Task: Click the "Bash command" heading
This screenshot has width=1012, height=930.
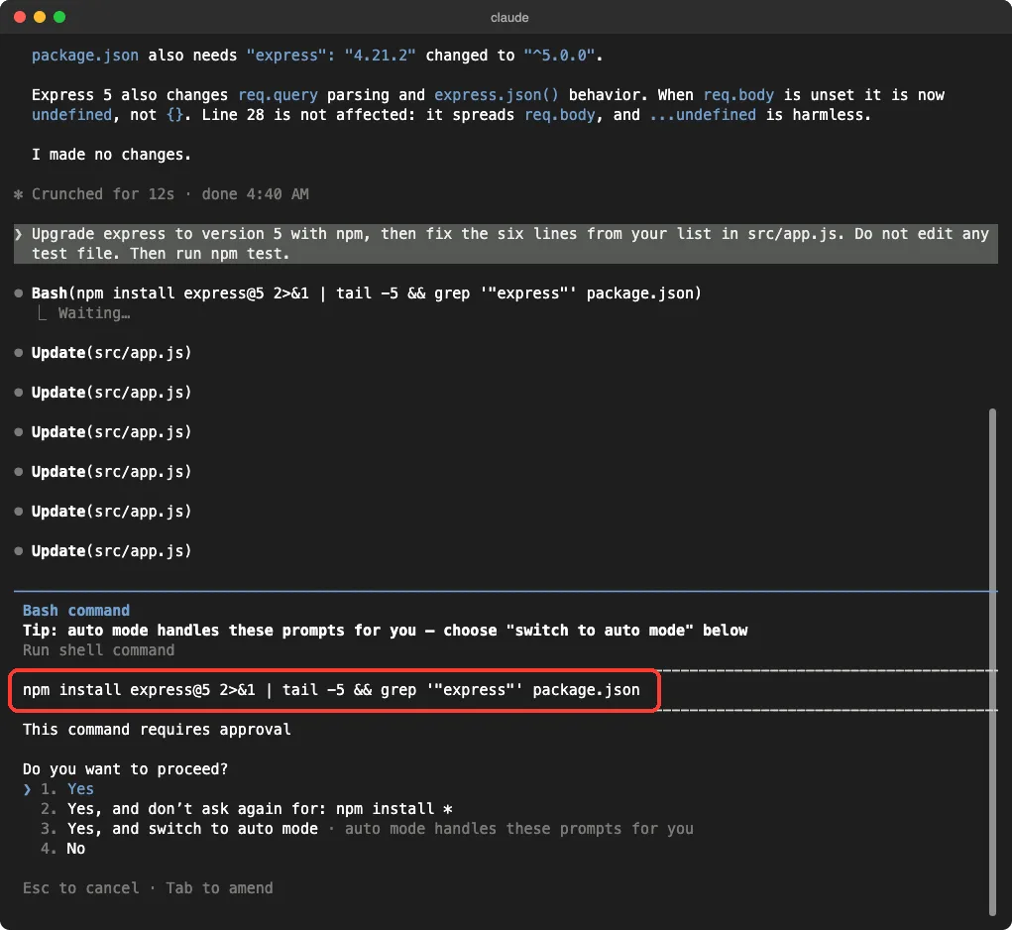Action: (x=76, y=611)
